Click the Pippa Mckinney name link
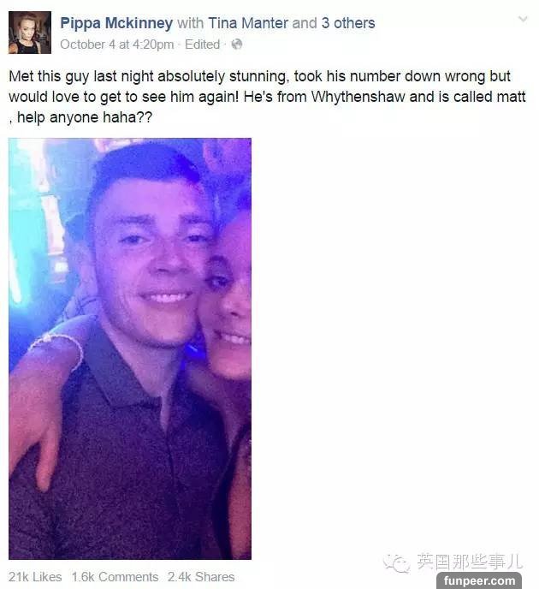Image resolution: width=539 pixels, height=589 pixels. (116, 23)
